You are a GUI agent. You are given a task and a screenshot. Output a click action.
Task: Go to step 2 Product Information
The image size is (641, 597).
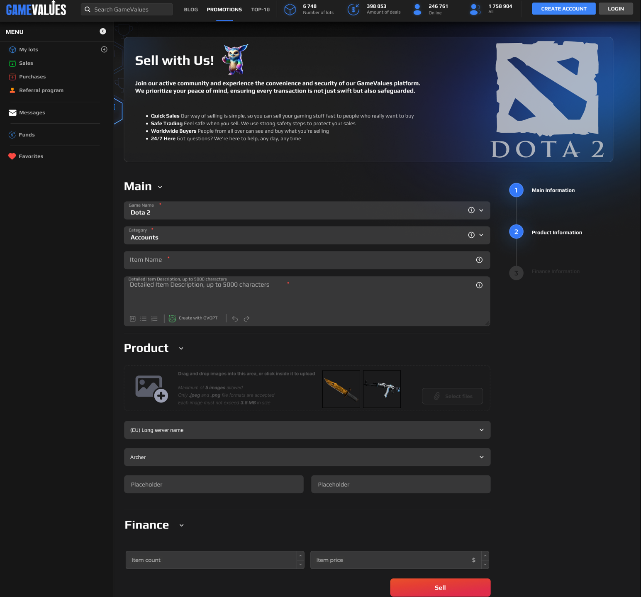pos(516,232)
